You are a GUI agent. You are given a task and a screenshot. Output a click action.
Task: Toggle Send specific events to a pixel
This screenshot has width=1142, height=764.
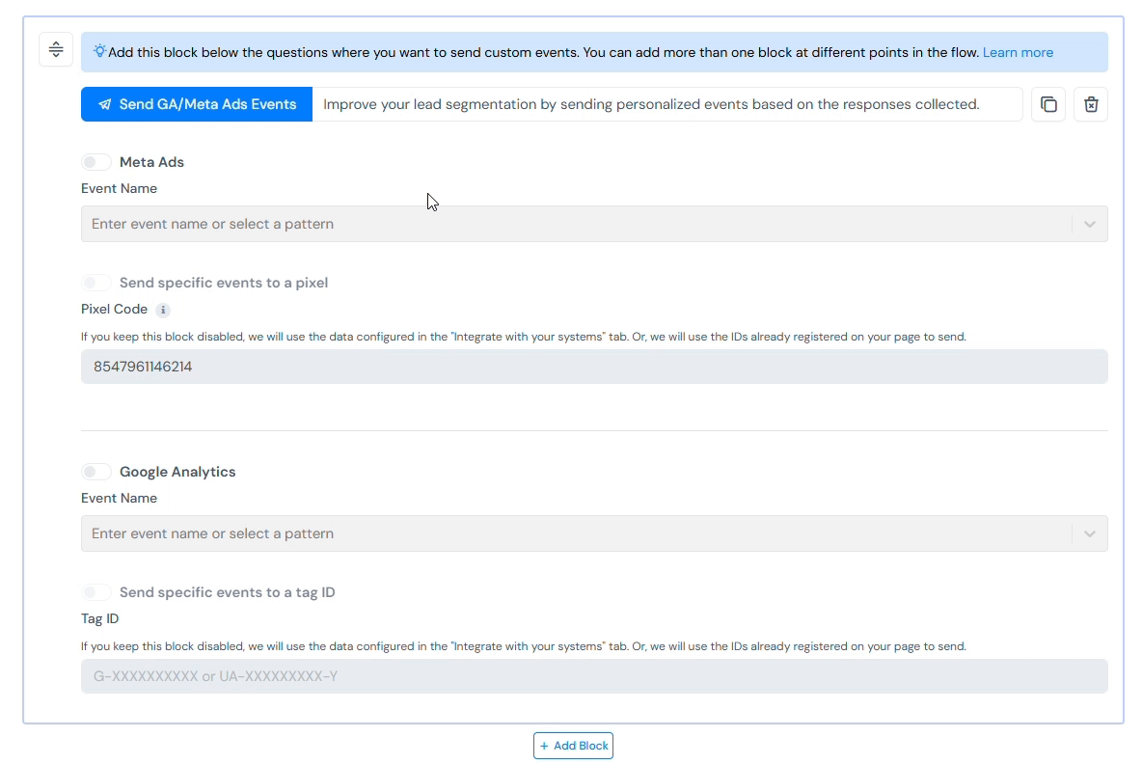(x=96, y=283)
